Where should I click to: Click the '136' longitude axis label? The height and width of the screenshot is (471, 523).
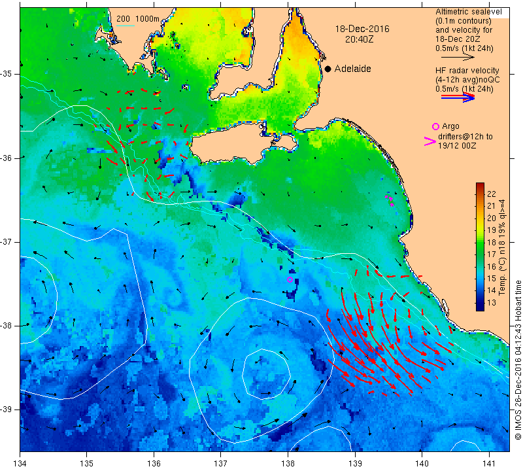[154, 464]
